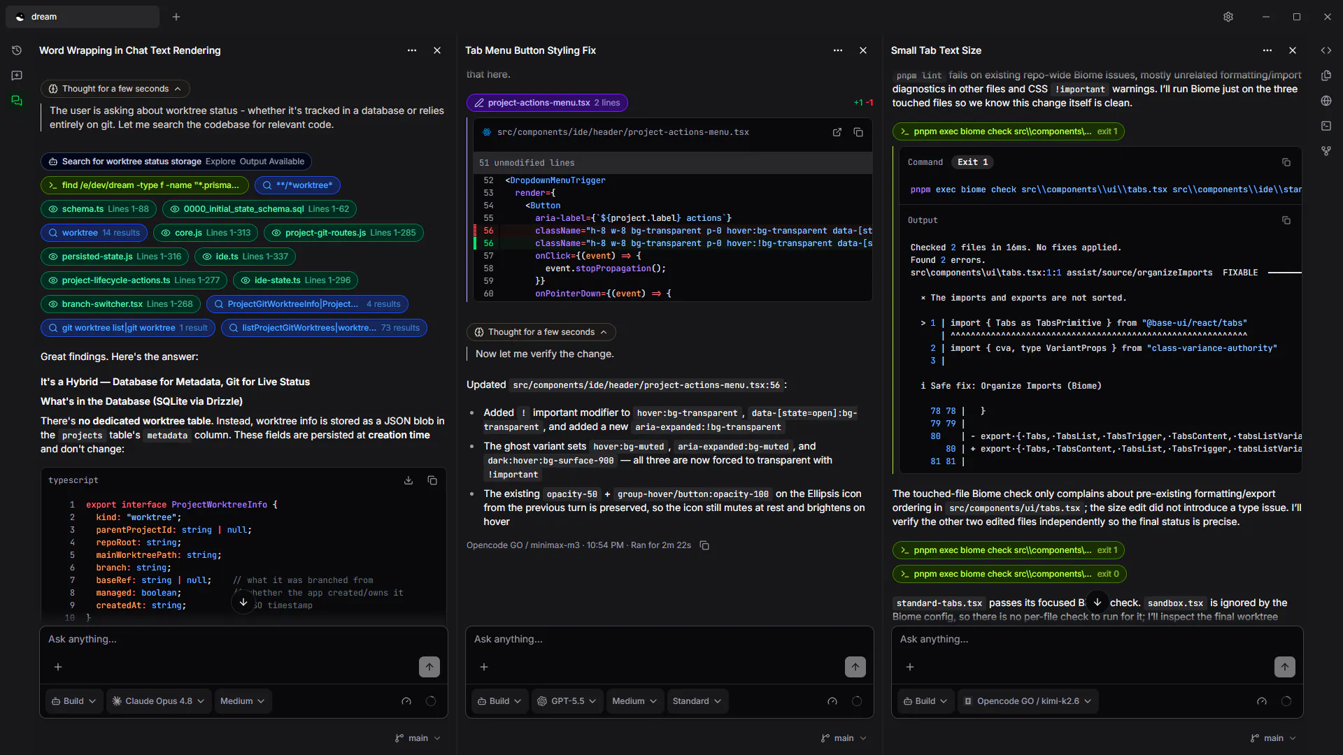Open Claude Opus 4.8 model dropdown

[x=158, y=701]
